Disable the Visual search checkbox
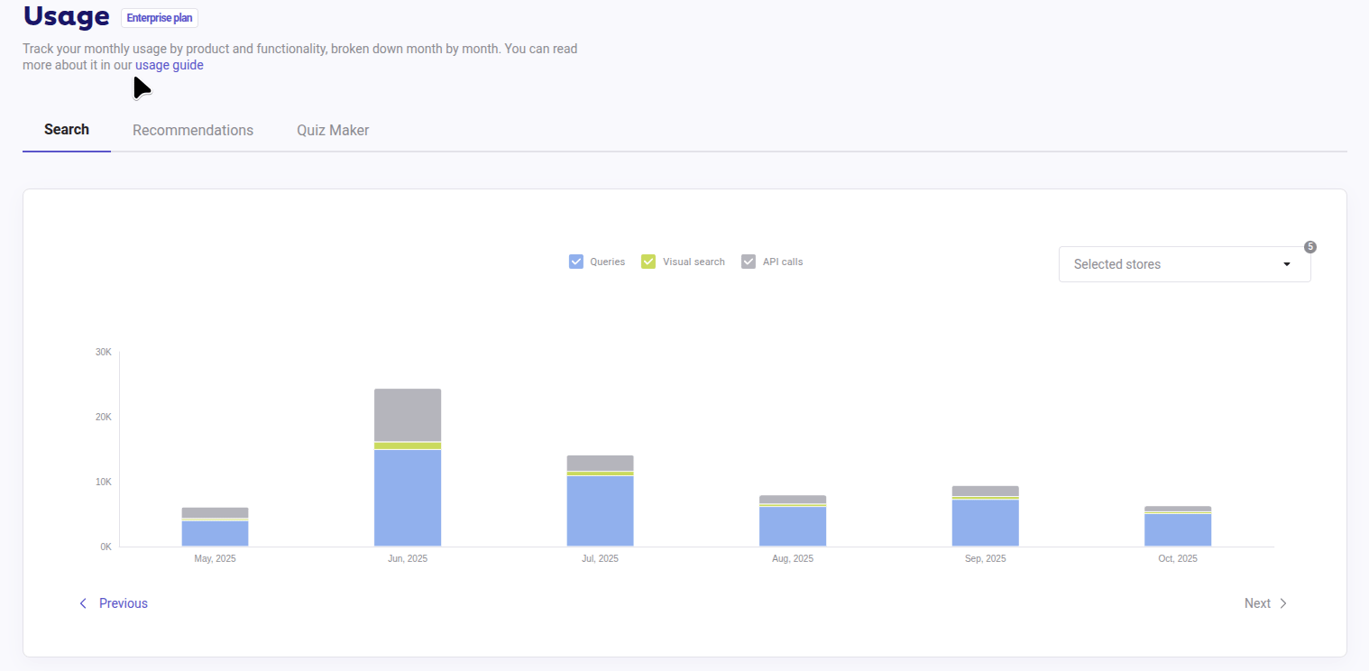The height and width of the screenshot is (671, 1369). [x=648, y=261]
